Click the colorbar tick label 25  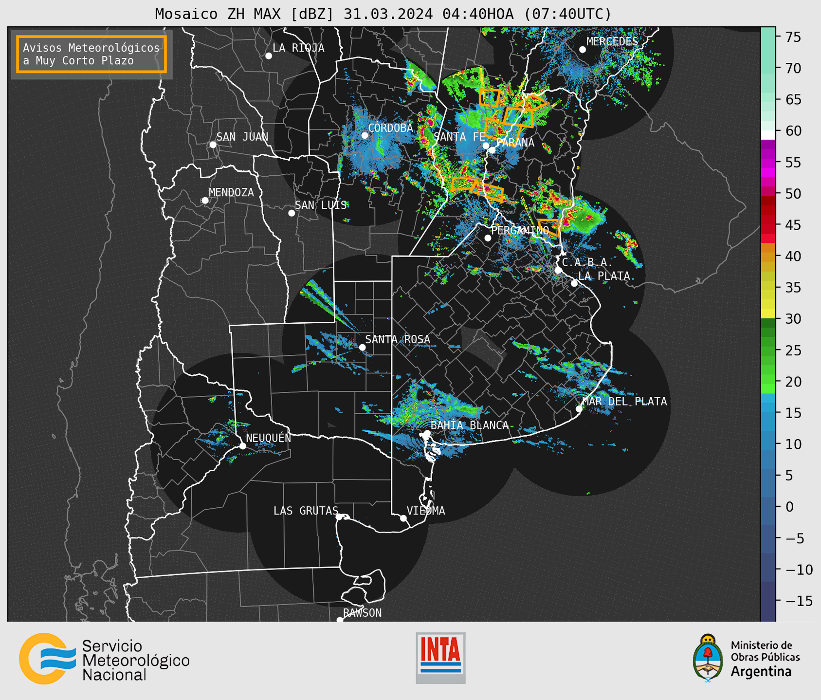coord(794,350)
